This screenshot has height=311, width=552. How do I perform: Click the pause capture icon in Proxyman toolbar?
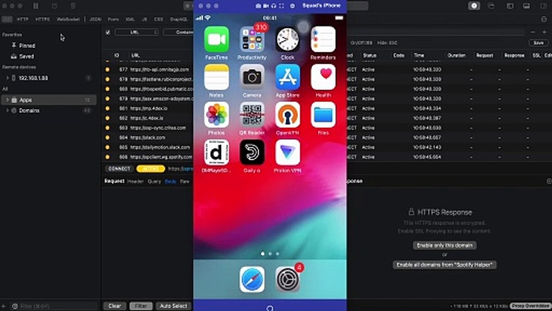click(x=36, y=6)
